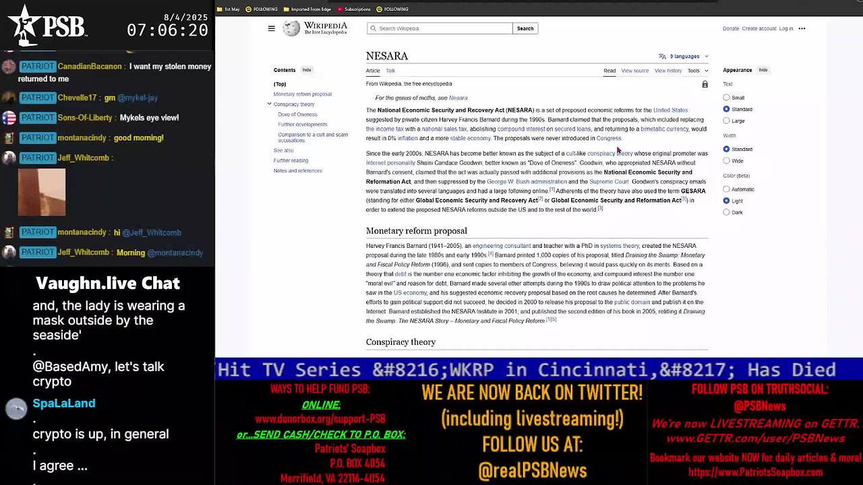Click the page protection padlock icon

click(x=705, y=84)
